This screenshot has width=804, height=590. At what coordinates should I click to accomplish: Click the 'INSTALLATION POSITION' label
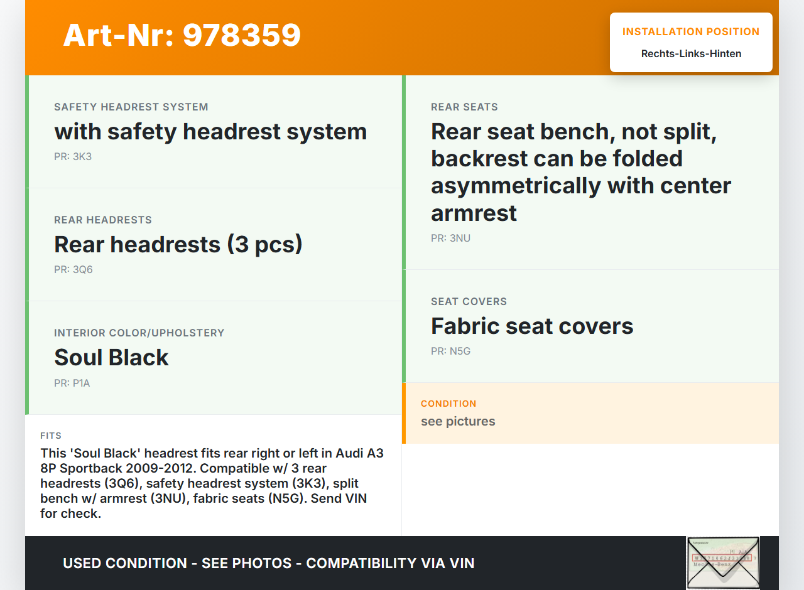[691, 31]
